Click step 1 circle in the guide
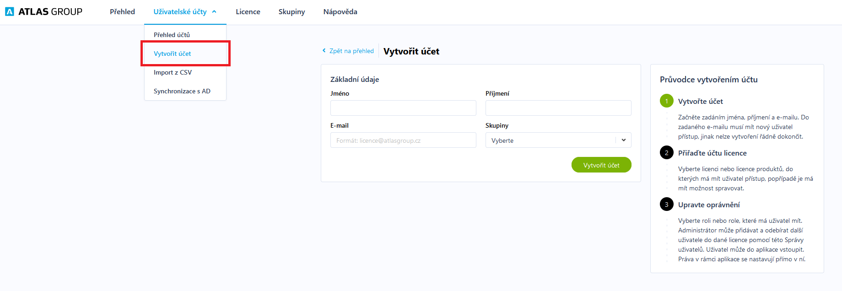The width and height of the screenshot is (842, 291). pos(666,101)
